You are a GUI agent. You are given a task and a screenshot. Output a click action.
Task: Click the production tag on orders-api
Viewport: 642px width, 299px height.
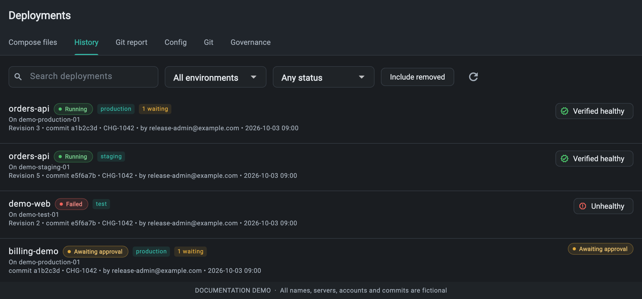coord(116,109)
